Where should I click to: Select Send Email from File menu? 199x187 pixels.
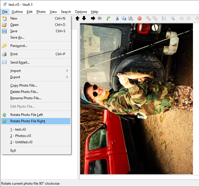pyautogui.click(x=20, y=62)
